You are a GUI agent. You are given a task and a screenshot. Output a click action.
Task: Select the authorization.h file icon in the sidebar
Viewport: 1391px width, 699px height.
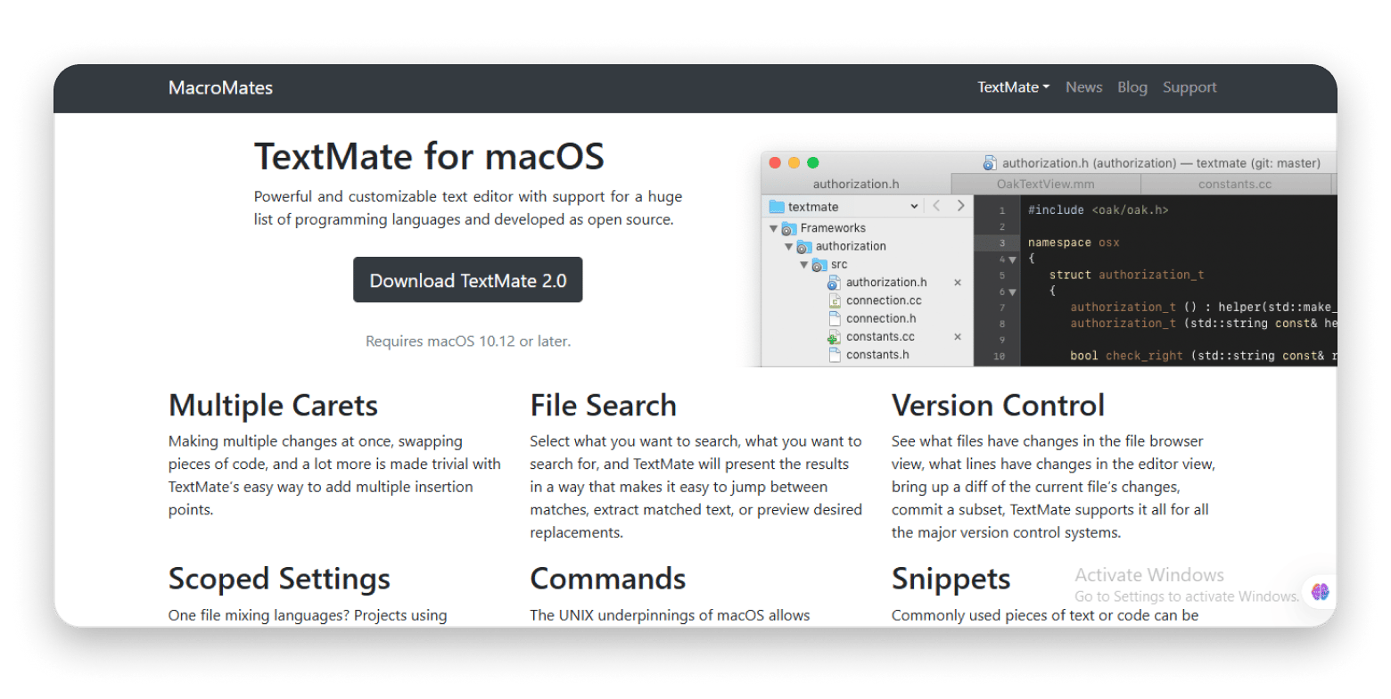[x=836, y=283]
